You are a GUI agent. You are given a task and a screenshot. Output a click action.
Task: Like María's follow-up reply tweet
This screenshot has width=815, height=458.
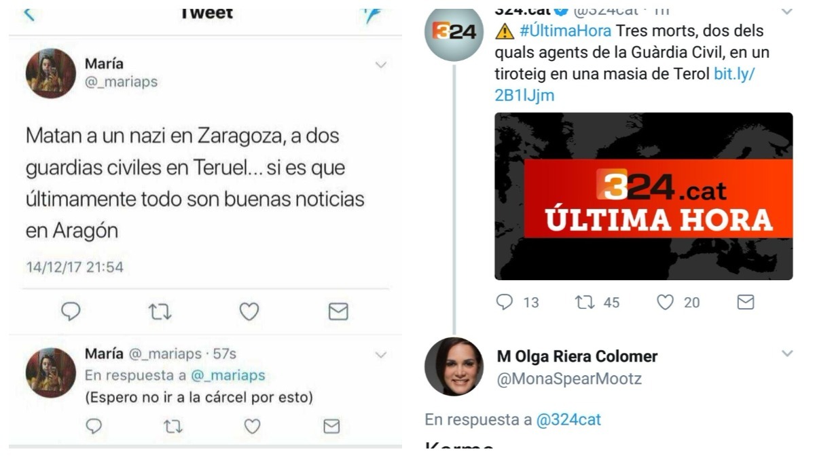tap(252, 426)
